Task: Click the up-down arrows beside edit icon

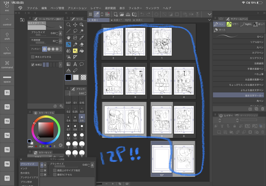Action: coord(102,14)
